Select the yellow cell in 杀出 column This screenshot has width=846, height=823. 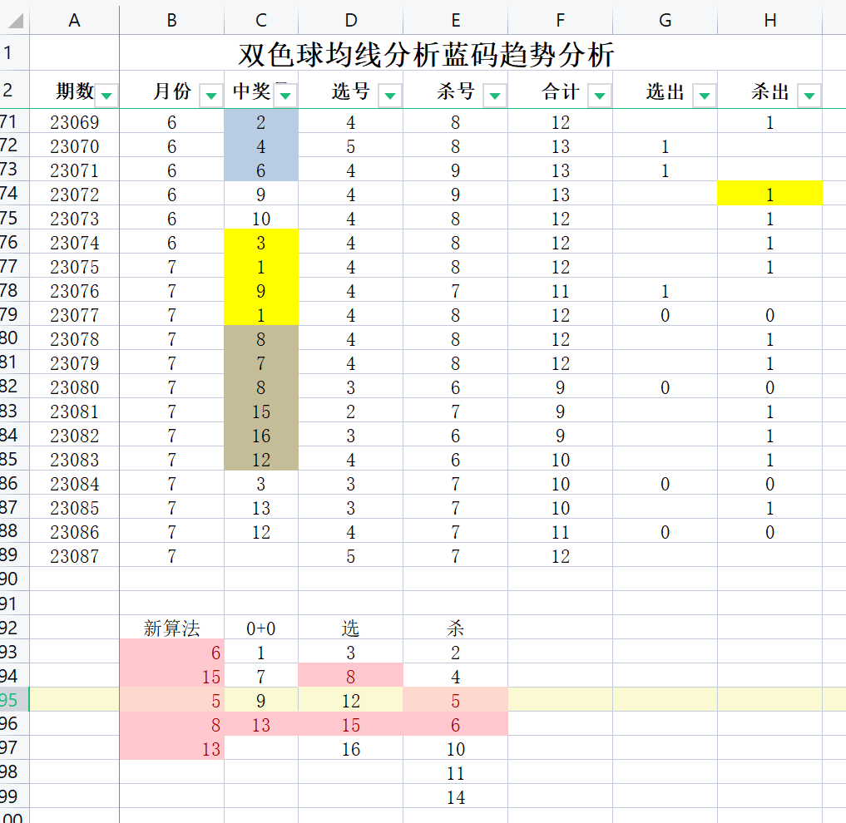pyautogui.click(x=770, y=194)
